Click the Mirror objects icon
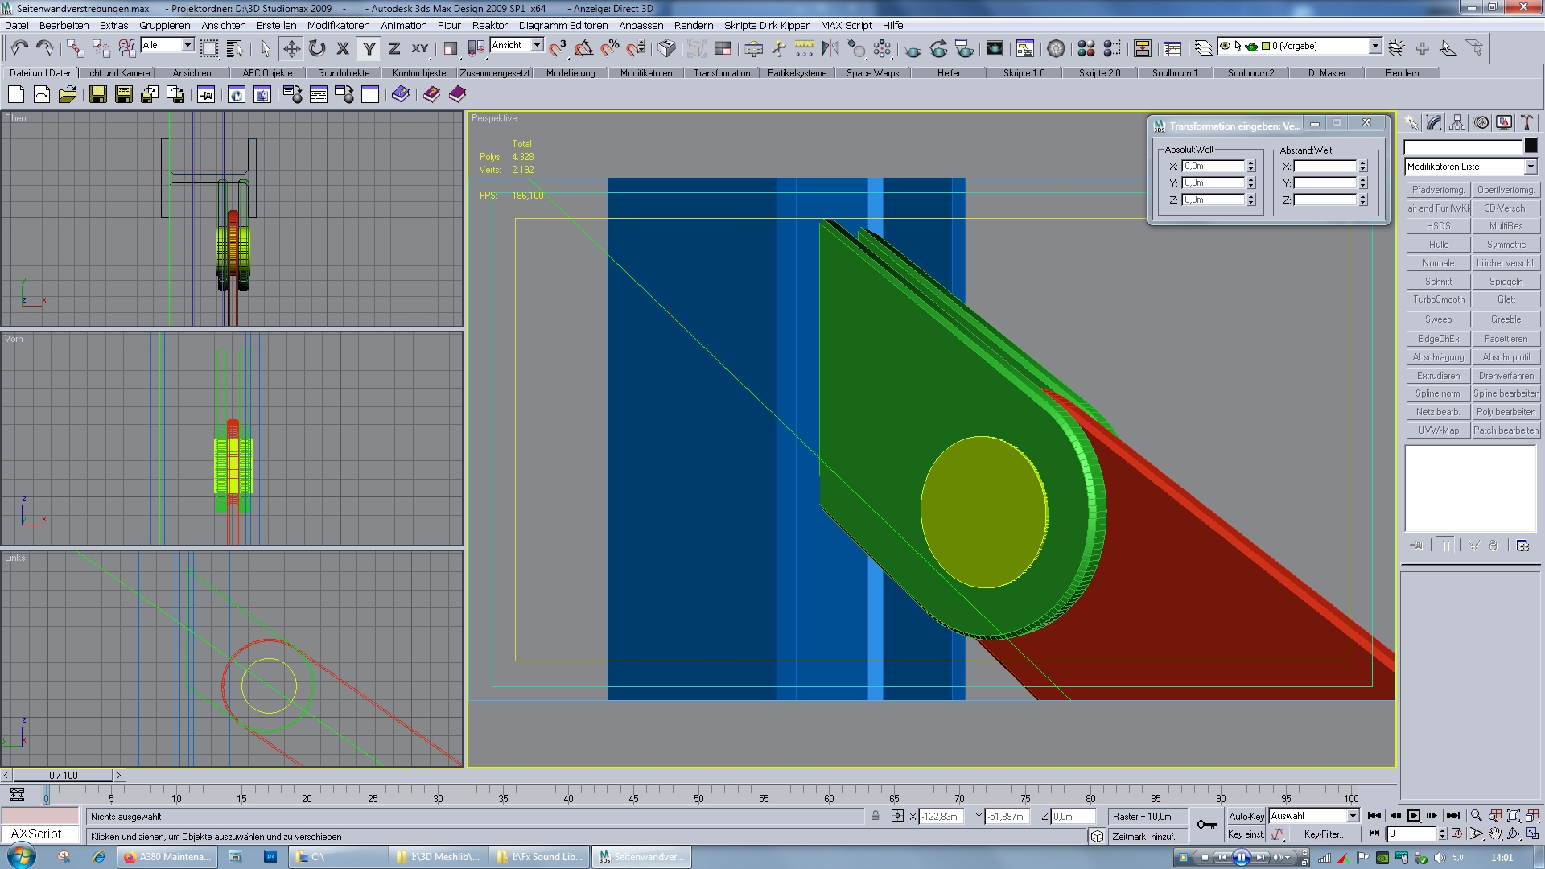This screenshot has width=1545, height=869. point(830,49)
